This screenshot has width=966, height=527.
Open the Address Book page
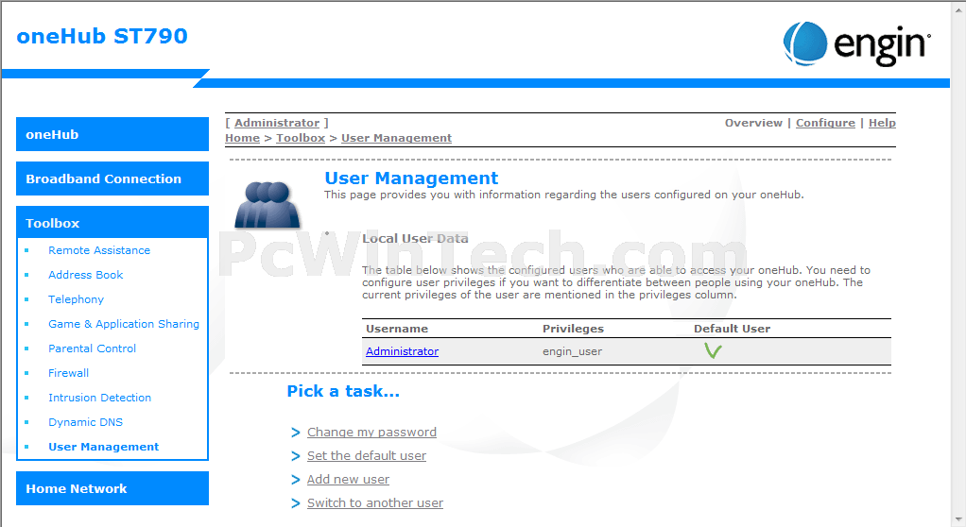86,275
